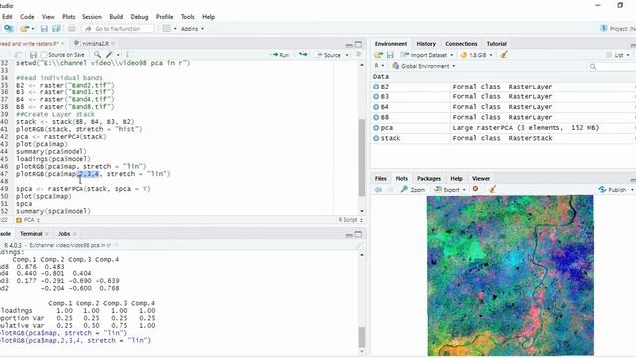Go to next plot
Screen dimensions: 636x358
click(x=390, y=190)
